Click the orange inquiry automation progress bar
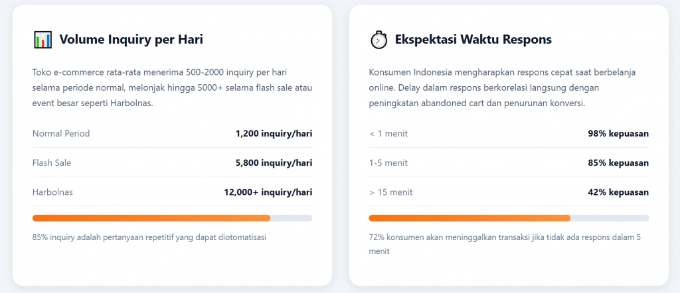 (x=151, y=218)
